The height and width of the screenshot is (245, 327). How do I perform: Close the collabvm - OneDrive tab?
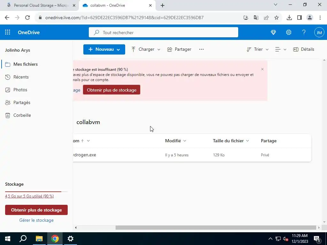click(x=150, y=5)
